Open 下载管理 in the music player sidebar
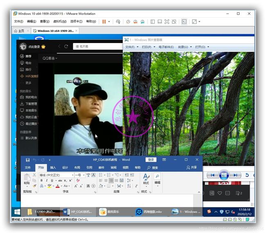Viewport: 266px width, 233px height. coord(29,104)
